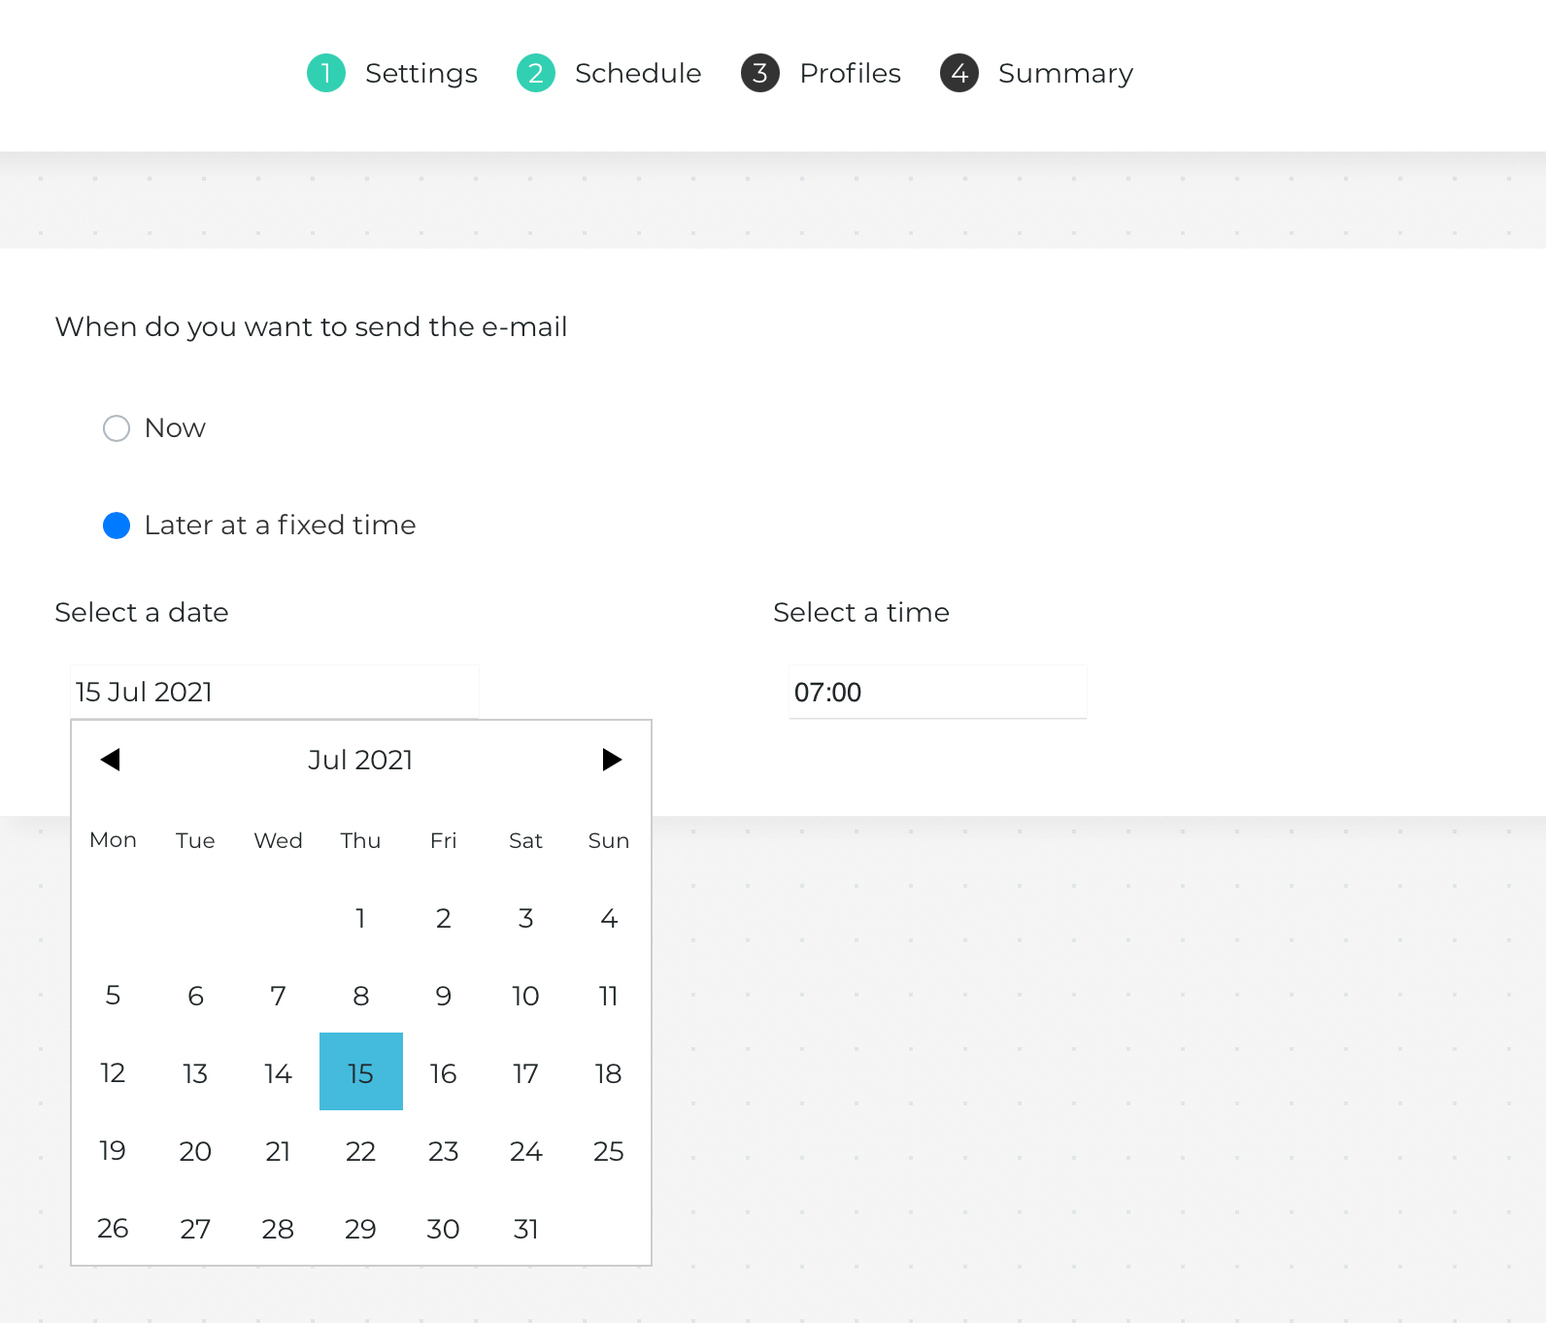Image resolution: width=1546 pixels, height=1323 pixels.
Task: Go to previous month in calendar
Action: click(111, 760)
